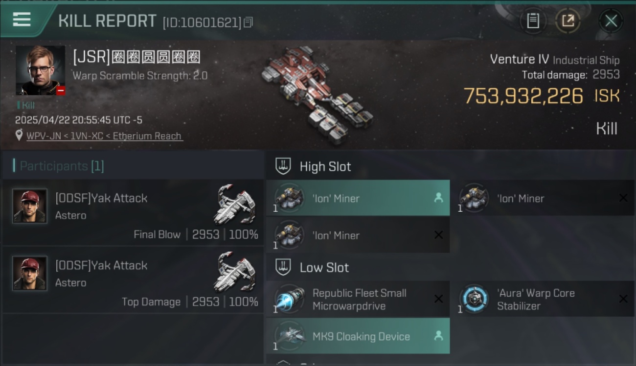Click the Venture IV ship image
This screenshot has width=636, height=366.
(x=316, y=94)
